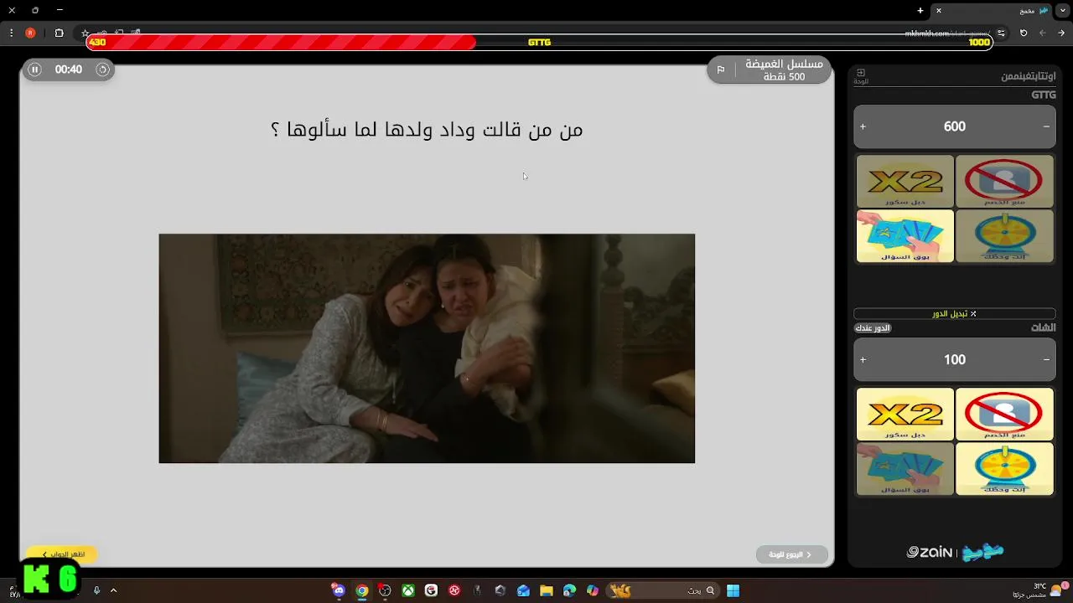Click the taskbar microphone icon
The image size is (1073, 603).
(96, 590)
